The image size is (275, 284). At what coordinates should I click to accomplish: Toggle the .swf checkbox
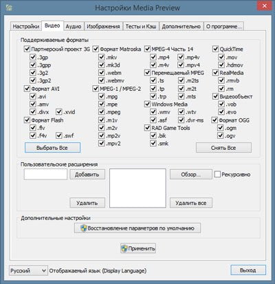(59, 135)
